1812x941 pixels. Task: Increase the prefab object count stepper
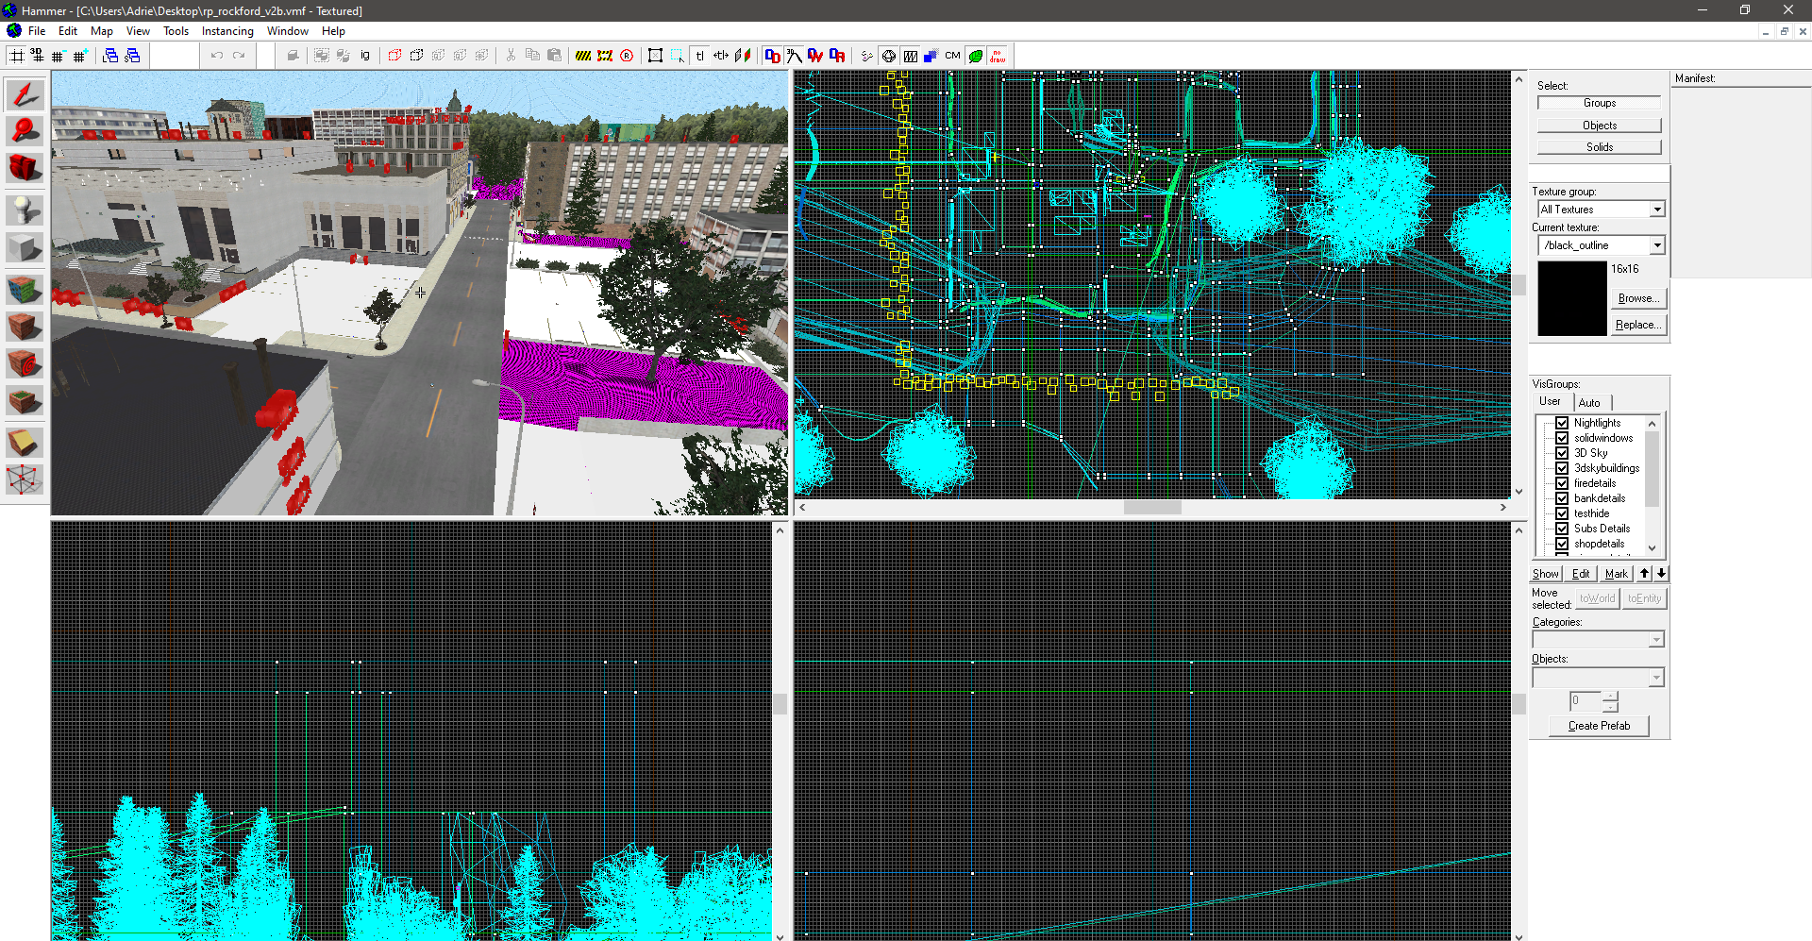point(1610,697)
